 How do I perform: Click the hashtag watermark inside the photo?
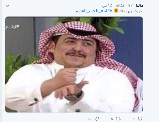click(x=12, y=27)
